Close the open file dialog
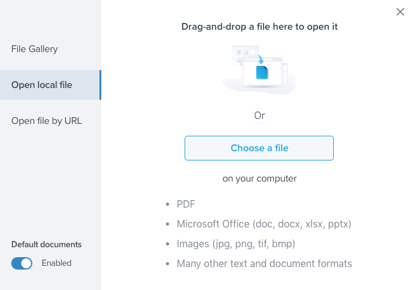Viewport: 414px width, 290px height. coord(400,12)
